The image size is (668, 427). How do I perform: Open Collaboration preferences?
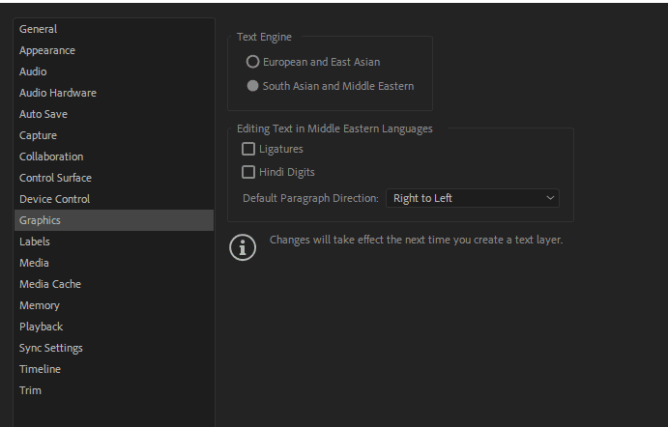(x=51, y=157)
